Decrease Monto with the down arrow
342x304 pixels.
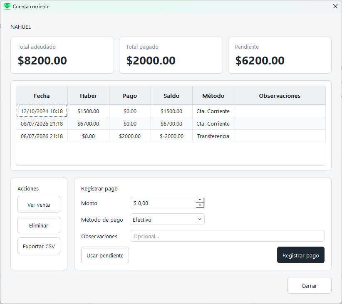click(x=200, y=205)
